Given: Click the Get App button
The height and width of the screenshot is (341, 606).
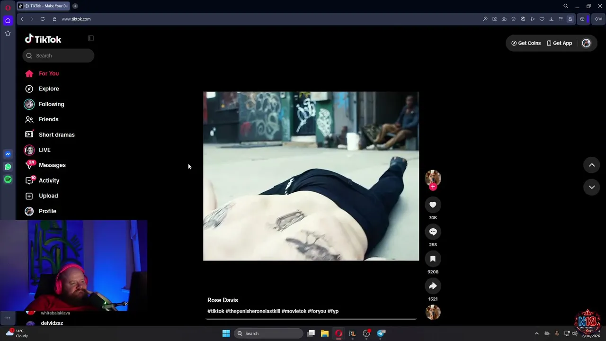Looking at the screenshot, I should click(x=559, y=43).
